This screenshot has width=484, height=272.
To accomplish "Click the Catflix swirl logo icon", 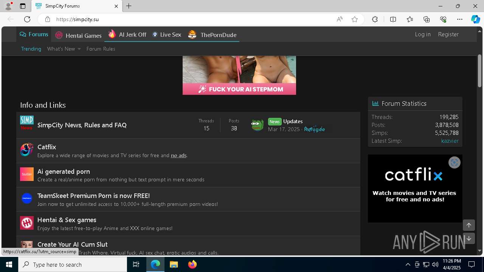I will click(27, 150).
